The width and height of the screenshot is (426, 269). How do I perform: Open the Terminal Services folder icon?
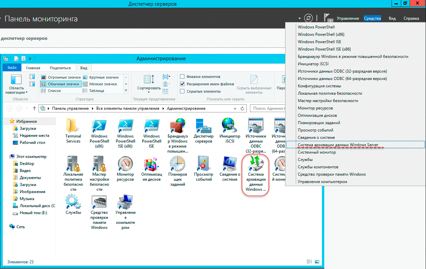73,125
